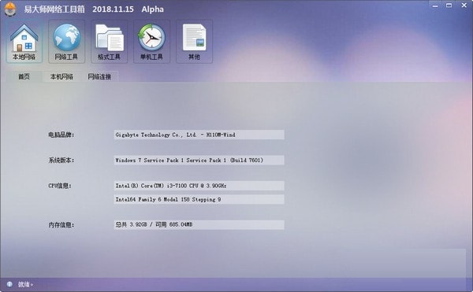Select the 内存信息 memory field
This screenshot has width=473, height=292.
click(x=199, y=224)
